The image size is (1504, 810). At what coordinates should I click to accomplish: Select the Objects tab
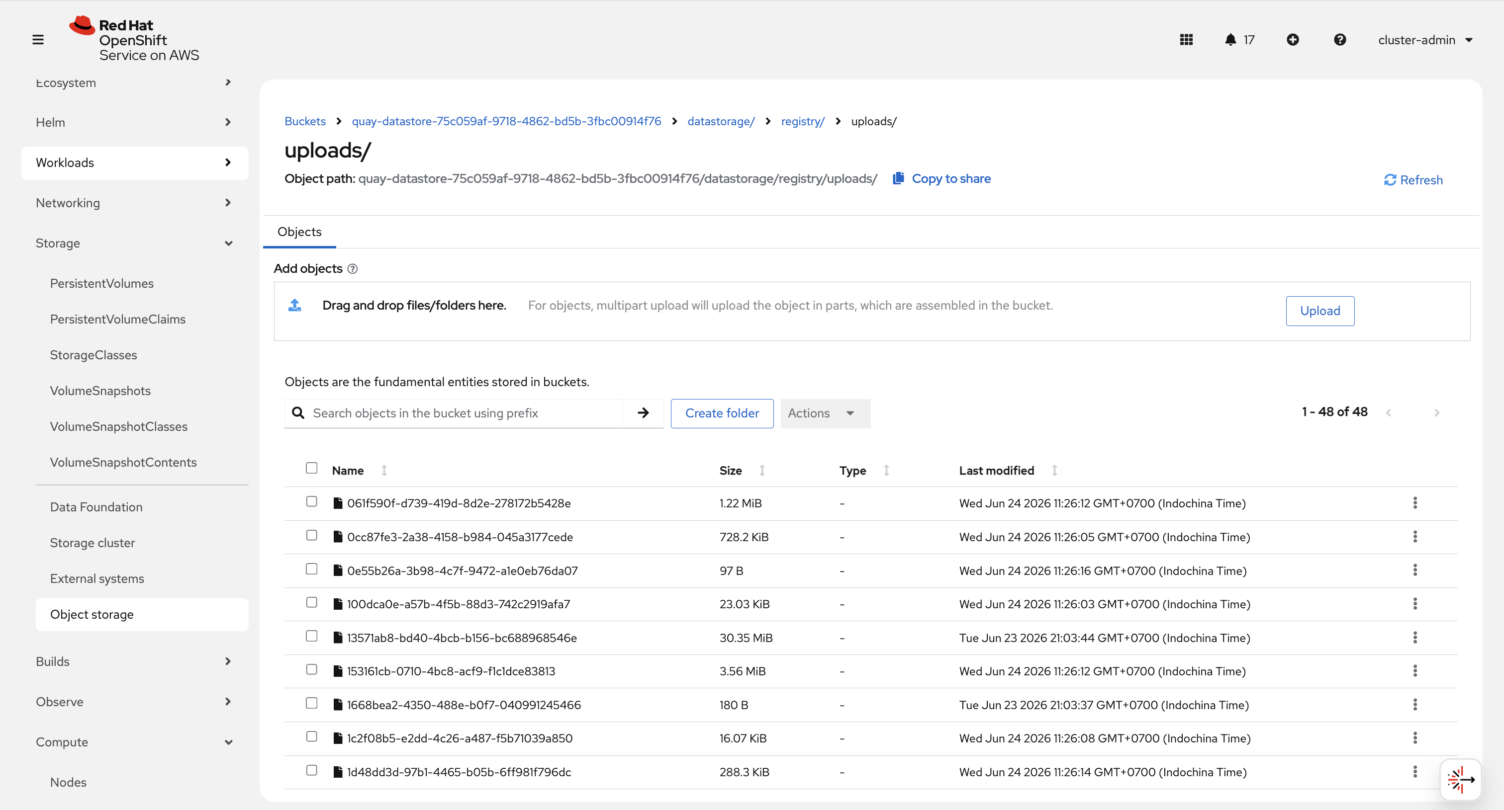[299, 232]
